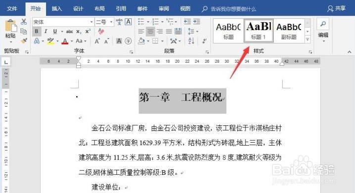Click the Asian Layout icon
The height and width of the screenshot is (193, 355).
174,41
